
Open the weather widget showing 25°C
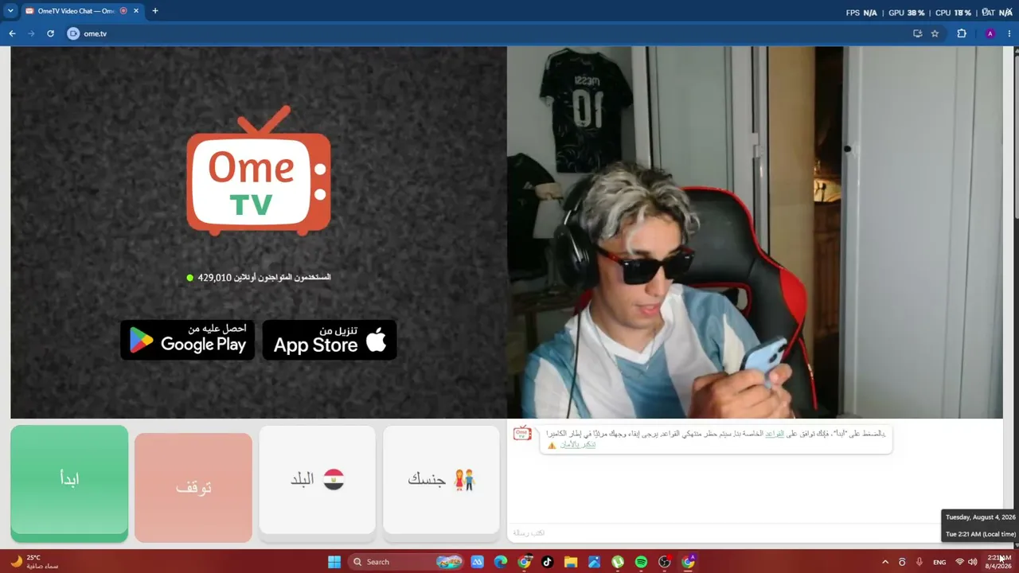click(34, 562)
